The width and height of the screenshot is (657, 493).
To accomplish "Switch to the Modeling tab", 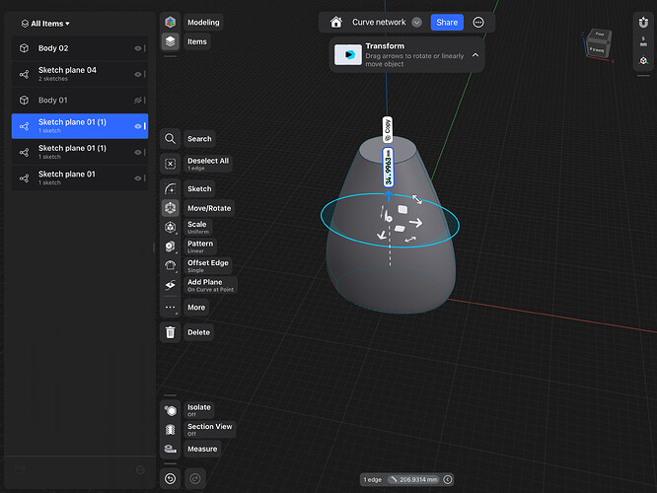I will (x=171, y=22).
